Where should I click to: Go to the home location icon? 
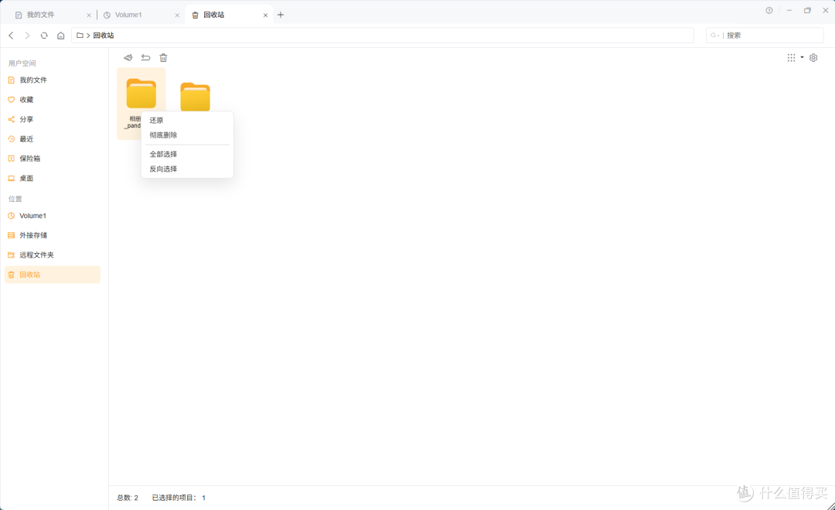point(61,36)
